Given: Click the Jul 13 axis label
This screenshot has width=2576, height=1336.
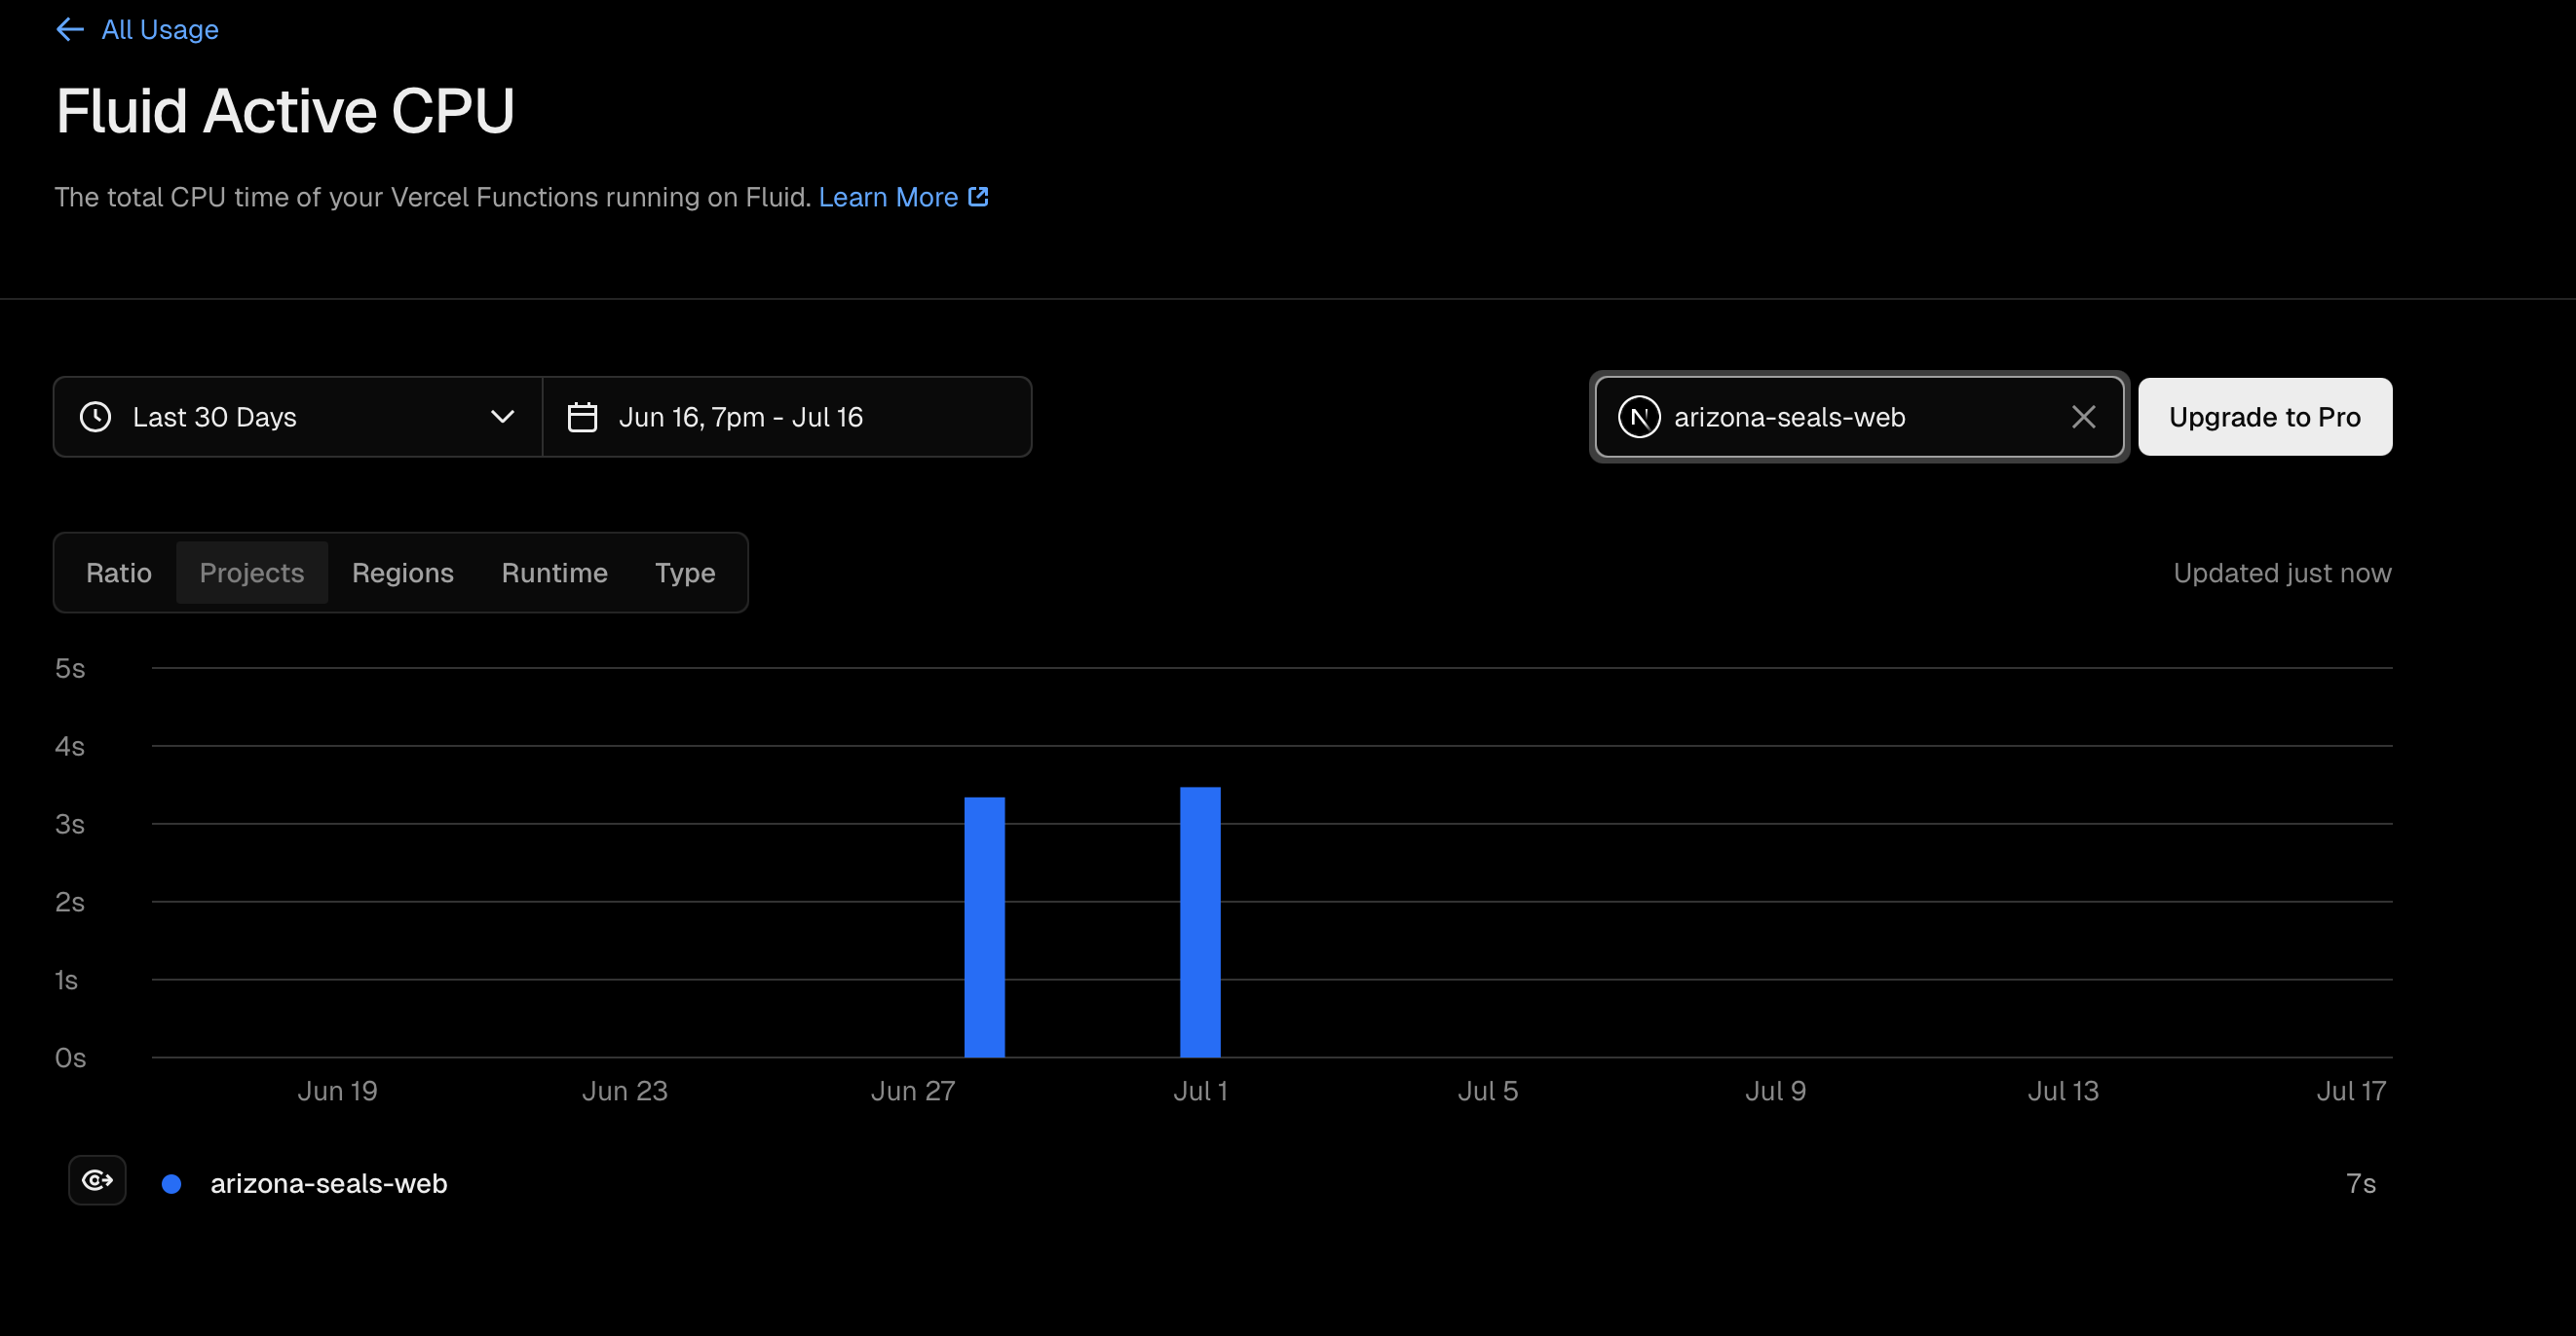Looking at the screenshot, I should 2063,1092.
